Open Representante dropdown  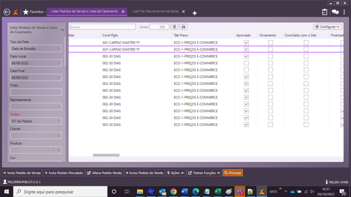[x=36, y=107]
